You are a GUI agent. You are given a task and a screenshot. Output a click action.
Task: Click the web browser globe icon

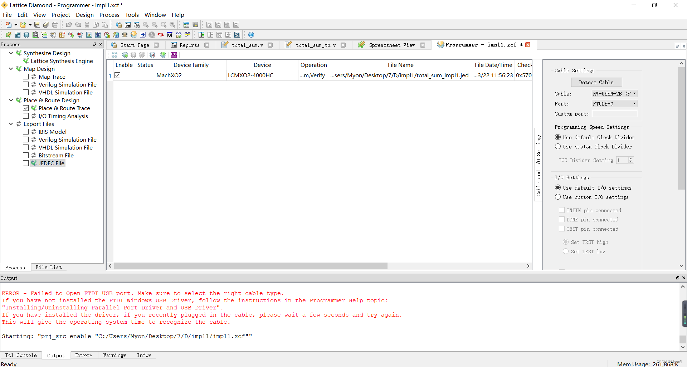[x=251, y=35]
